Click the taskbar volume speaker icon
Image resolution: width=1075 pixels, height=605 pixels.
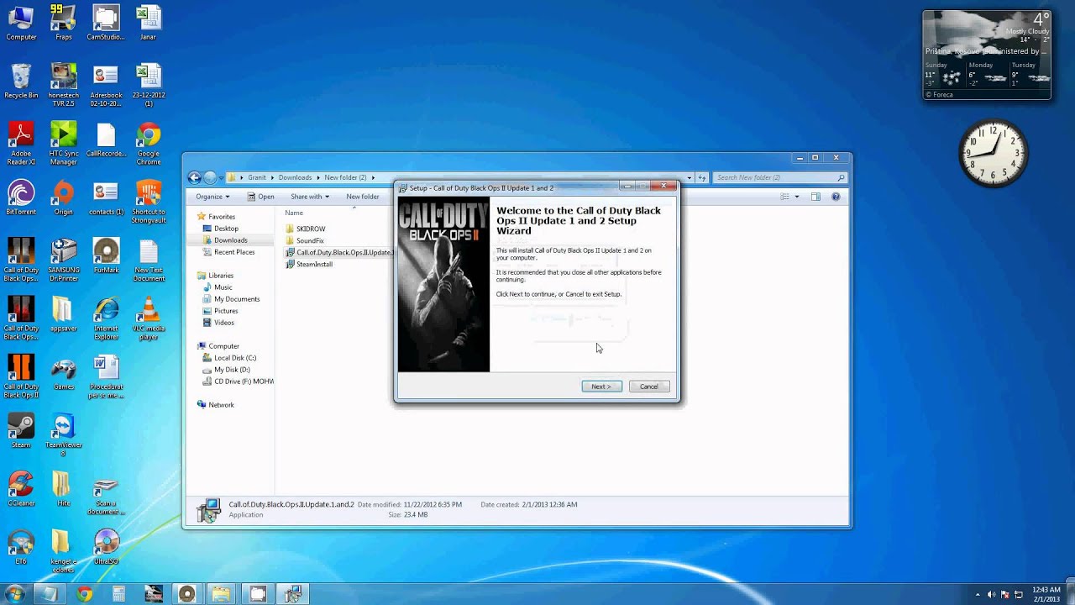point(992,594)
